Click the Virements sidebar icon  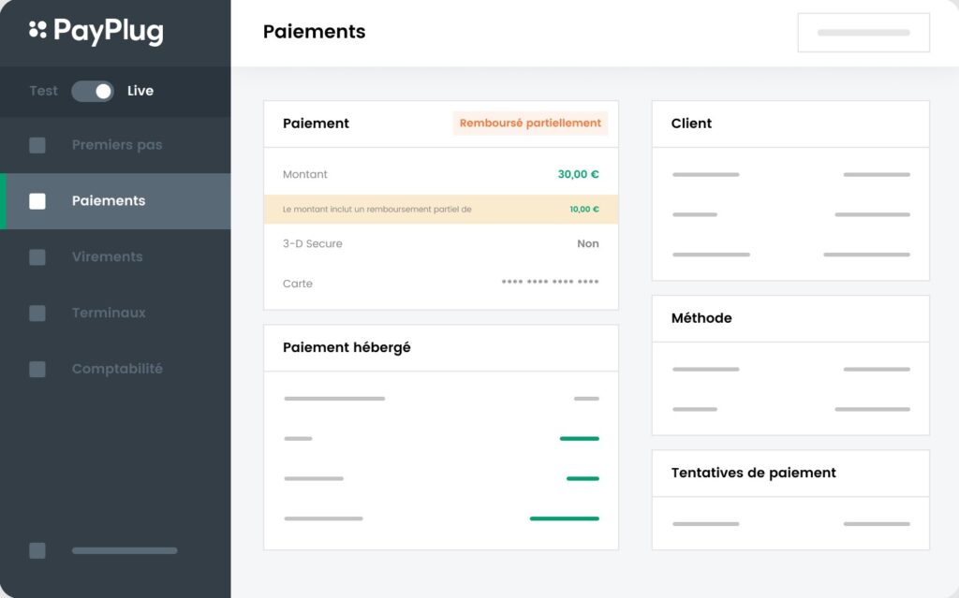[37, 257]
